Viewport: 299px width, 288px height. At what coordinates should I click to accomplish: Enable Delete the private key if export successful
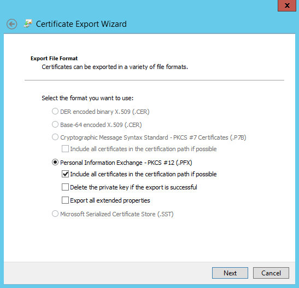pyautogui.click(x=65, y=187)
